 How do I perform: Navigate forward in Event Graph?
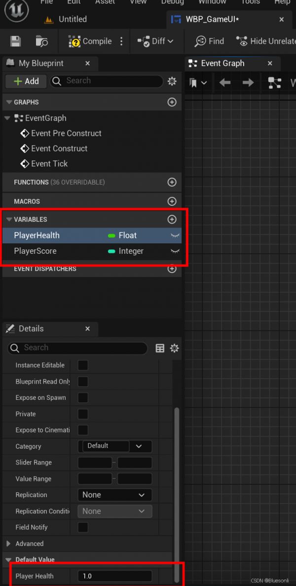248,82
